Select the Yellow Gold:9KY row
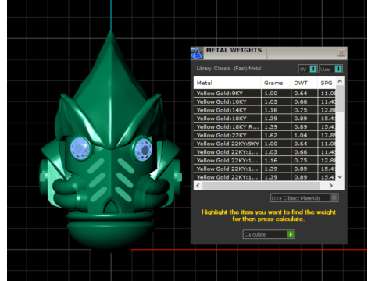 265,93
